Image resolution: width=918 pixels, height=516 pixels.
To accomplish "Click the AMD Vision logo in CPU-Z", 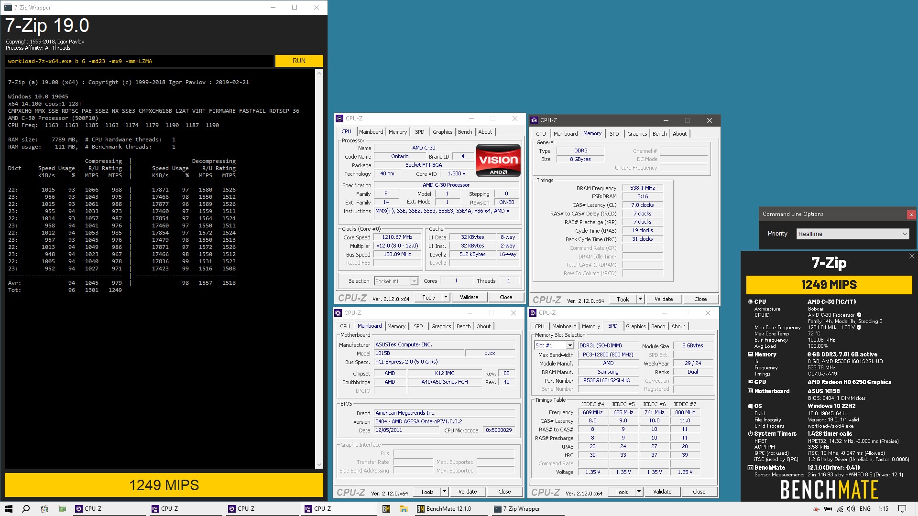I will click(498, 161).
